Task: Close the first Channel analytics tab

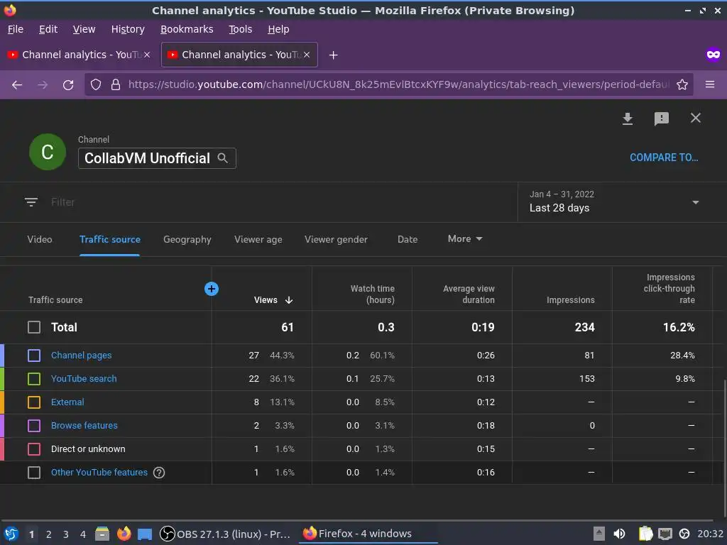Action: click(147, 55)
